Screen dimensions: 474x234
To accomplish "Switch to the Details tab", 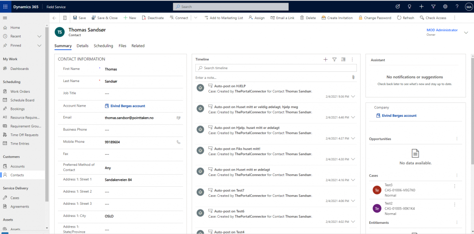I will (x=82, y=46).
